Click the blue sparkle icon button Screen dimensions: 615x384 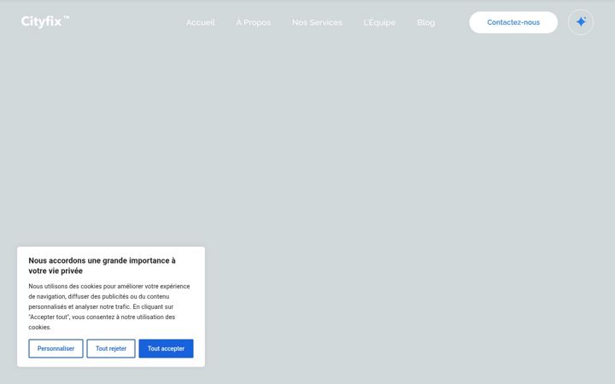(x=581, y=22)
